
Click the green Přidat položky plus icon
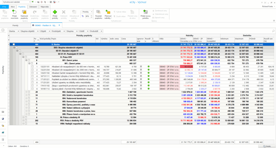tap(55, 12)
